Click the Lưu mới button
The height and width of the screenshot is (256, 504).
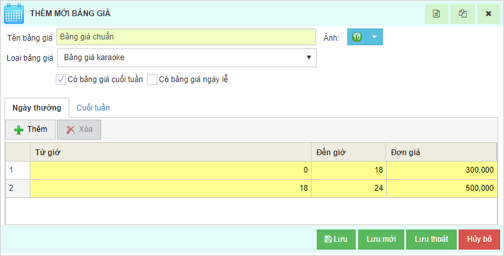(x=381, y=239)
